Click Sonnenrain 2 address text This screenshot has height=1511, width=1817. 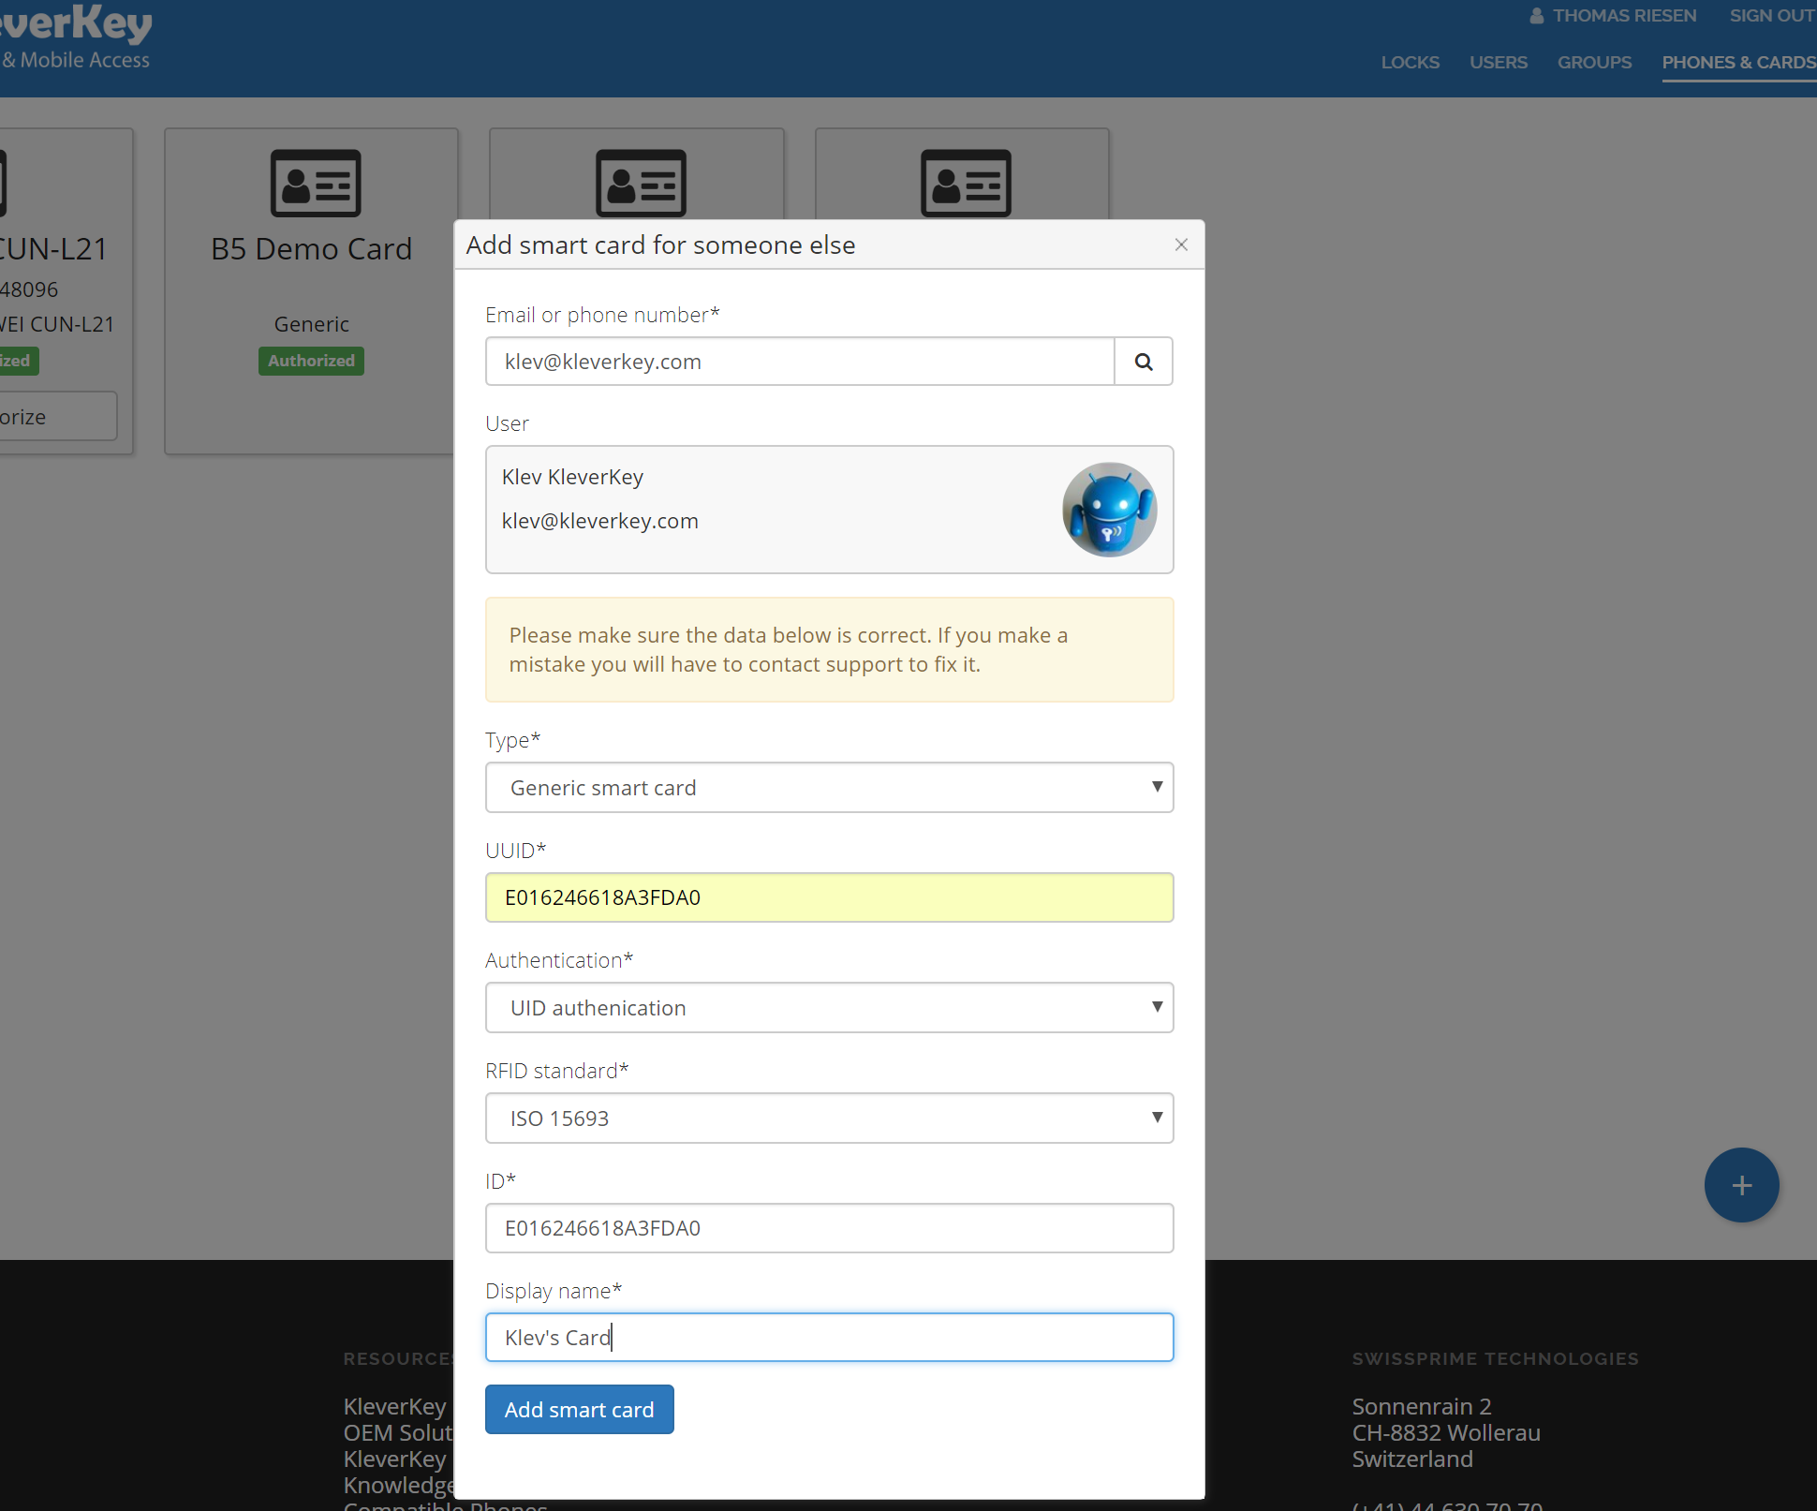coord(1421,1406)
